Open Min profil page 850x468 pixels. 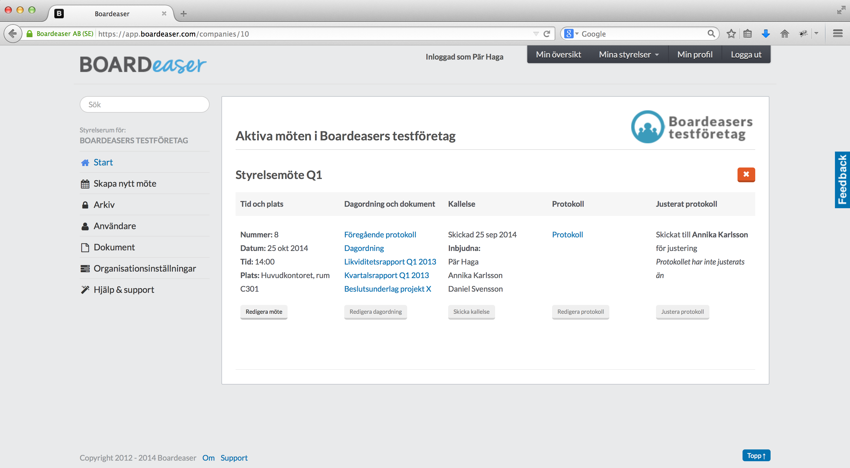(x=695, y=55)
